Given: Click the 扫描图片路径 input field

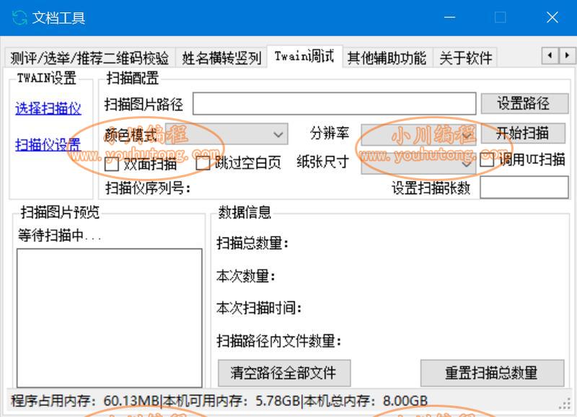Looking at the screenshot, I should pos(334,103).
